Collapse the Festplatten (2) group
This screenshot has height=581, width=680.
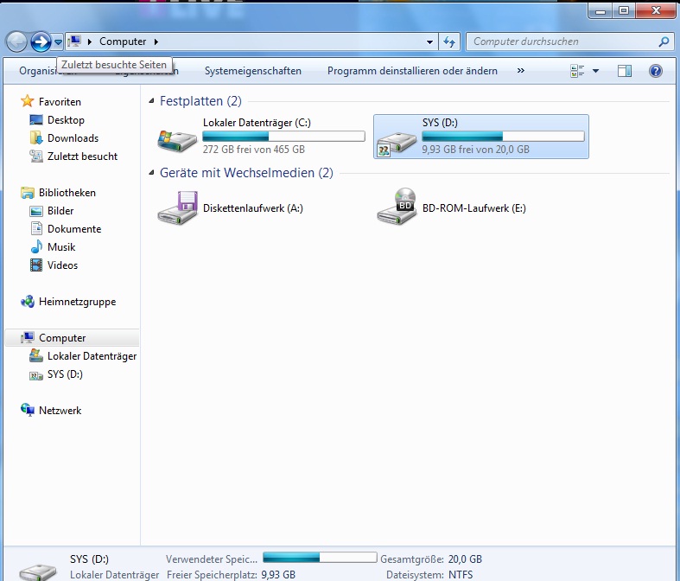point(153,101)
